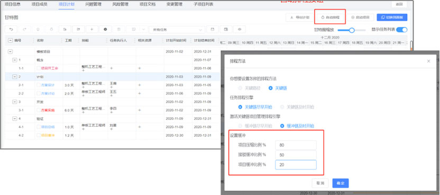Add related resource plus in row 1-1
The height and width of the screenshot is (195, 440).
(x=140, y=68)
